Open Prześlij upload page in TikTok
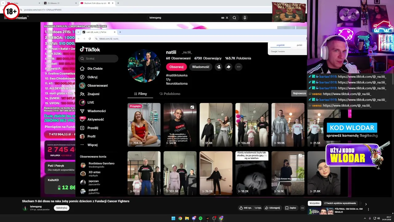This screenshot has height=222, width=394. (89, 128)
